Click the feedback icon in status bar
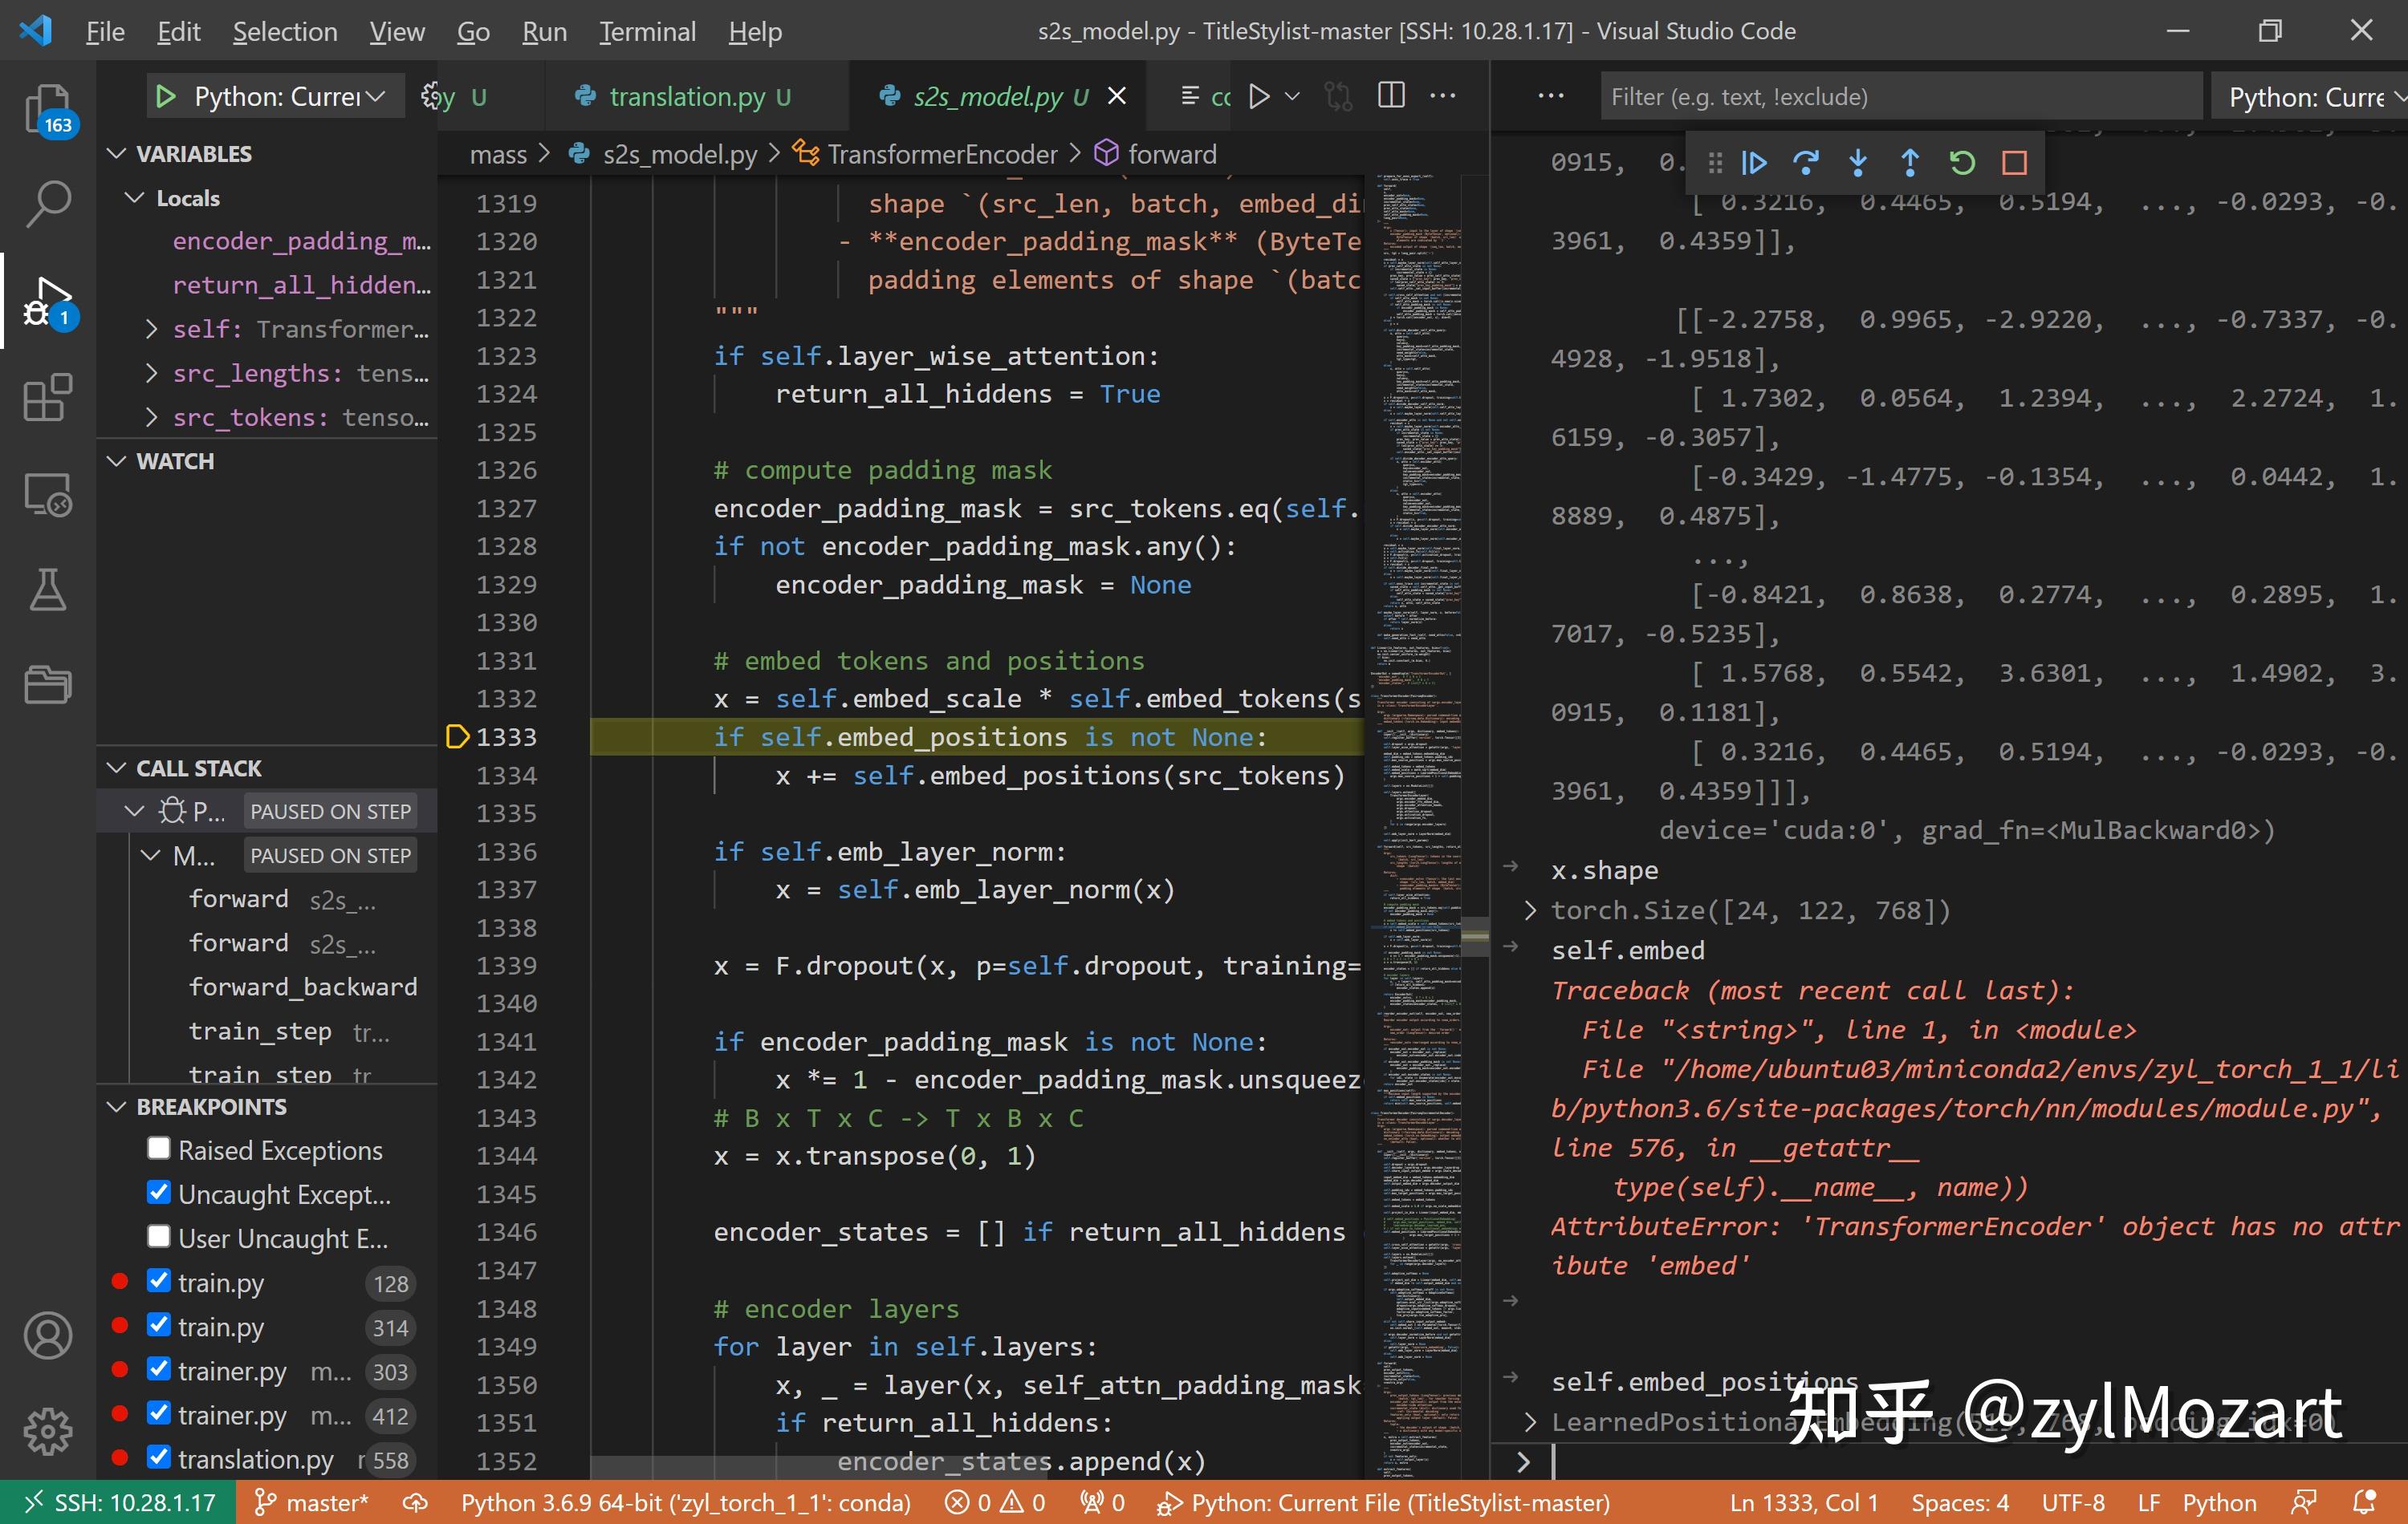2408x1524 pixels. [2304, 1502]
